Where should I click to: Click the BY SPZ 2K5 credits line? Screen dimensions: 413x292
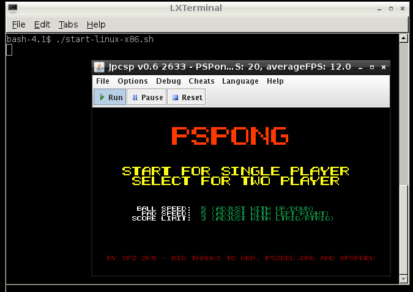(x=240, y=258)
